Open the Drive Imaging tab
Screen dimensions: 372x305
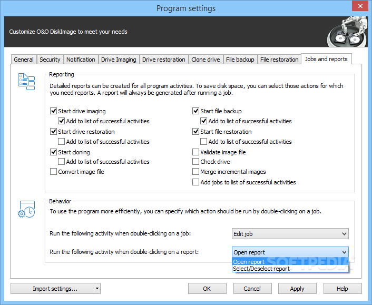[119, 60]
